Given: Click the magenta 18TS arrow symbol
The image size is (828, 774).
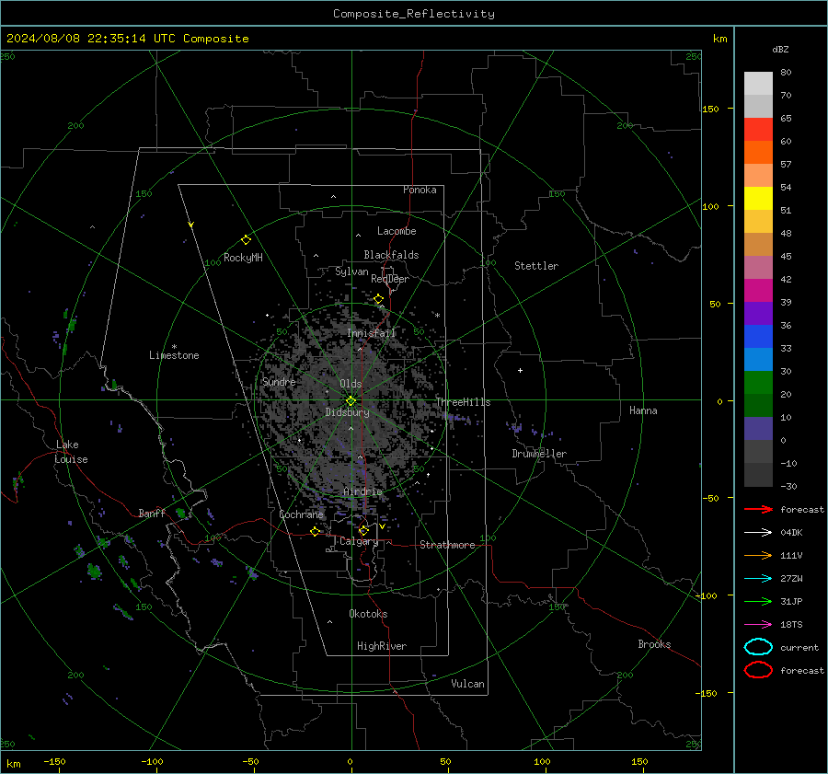Looking at the screenshot, I should (758, 625).
